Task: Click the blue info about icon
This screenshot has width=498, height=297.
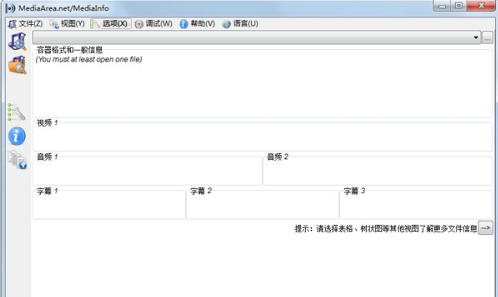Action: pos(17,136)
